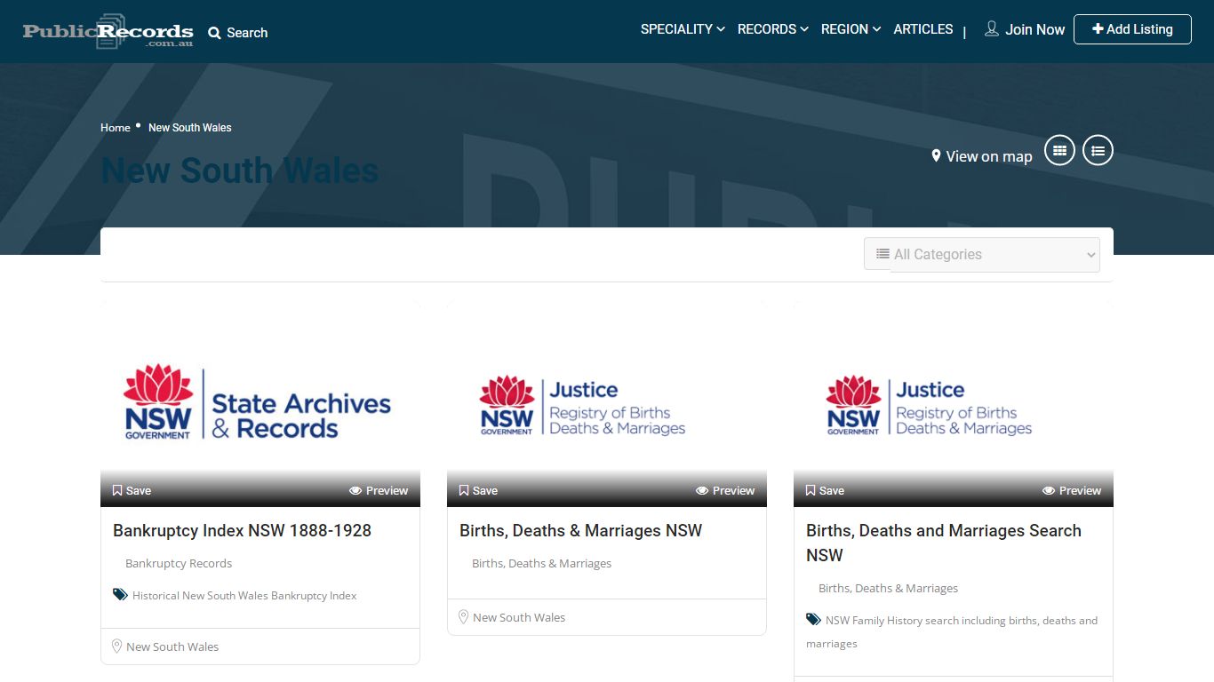This screenshot has width=1214, height=682.
Task: Expand the REGION menu
Action: coord(851,29)
